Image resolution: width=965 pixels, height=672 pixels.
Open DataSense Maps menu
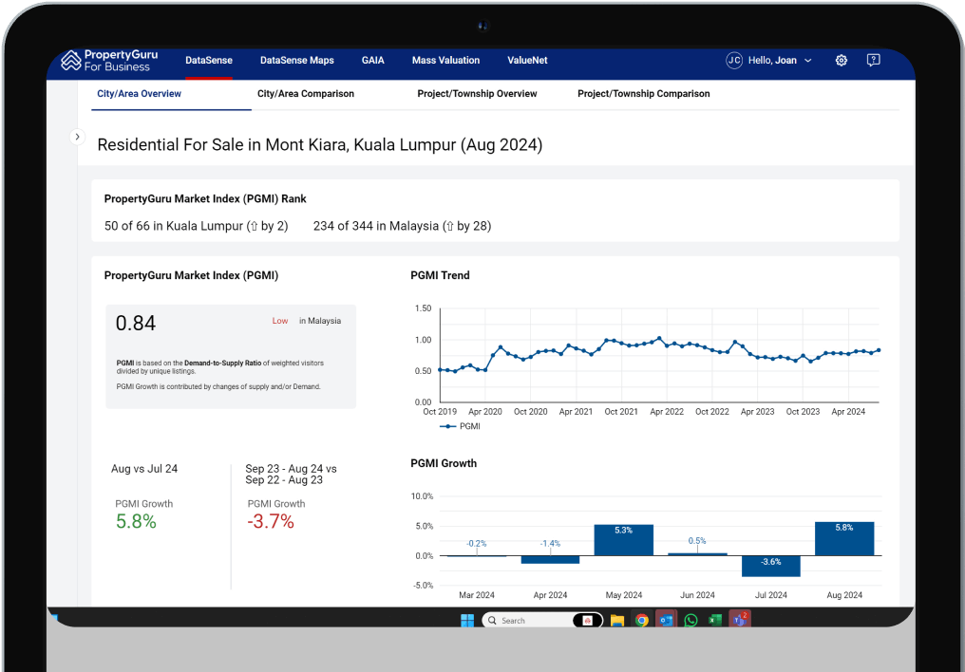click(296, 60)
